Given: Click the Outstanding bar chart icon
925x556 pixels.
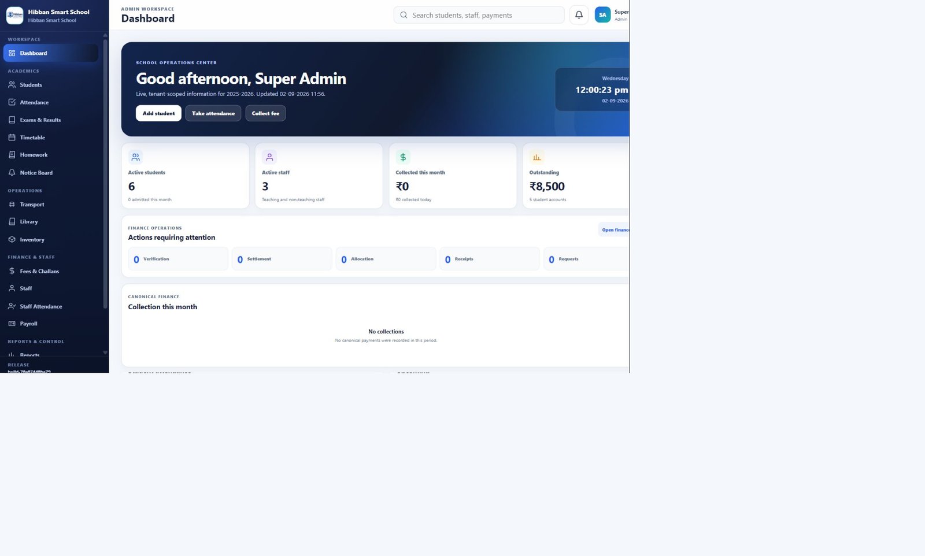Looking at the screenshot, I should coord(536,157).
